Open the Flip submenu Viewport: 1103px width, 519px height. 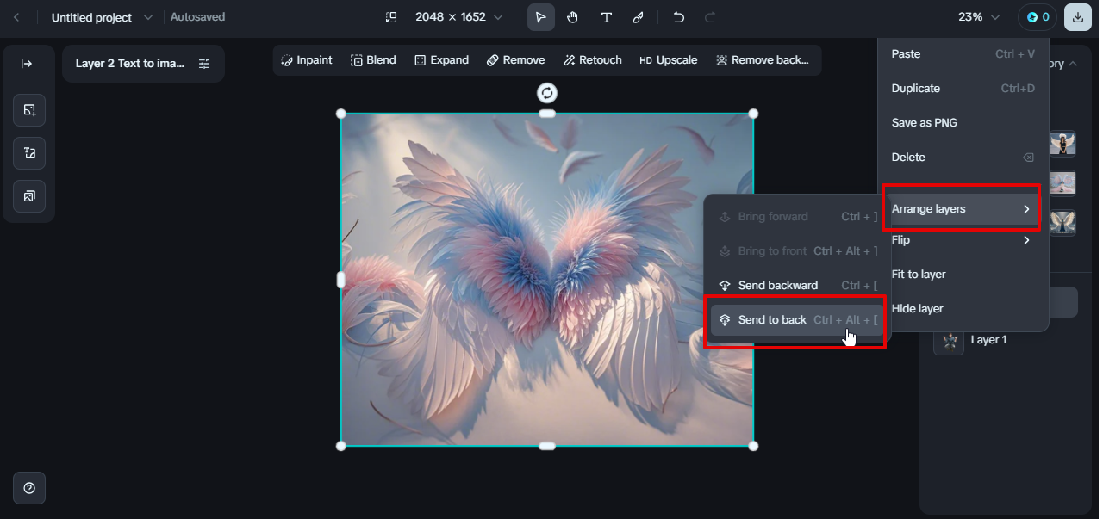point(963,240)
